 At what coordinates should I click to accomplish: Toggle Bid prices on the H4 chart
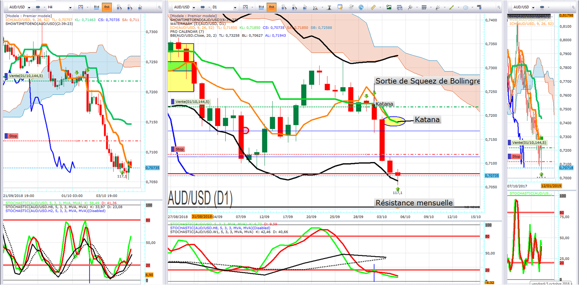pos(96,7)
